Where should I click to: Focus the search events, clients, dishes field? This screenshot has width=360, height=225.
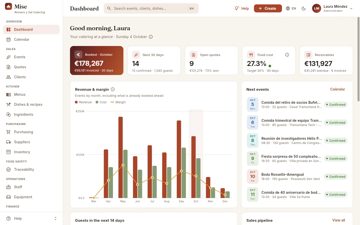click(151, 8)
